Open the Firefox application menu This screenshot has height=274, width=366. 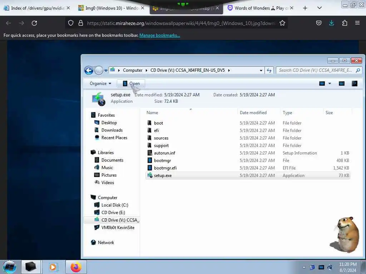[357, 23]
